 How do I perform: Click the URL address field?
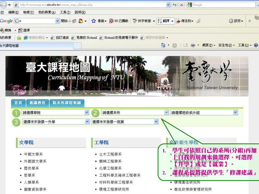click(93, 5)
